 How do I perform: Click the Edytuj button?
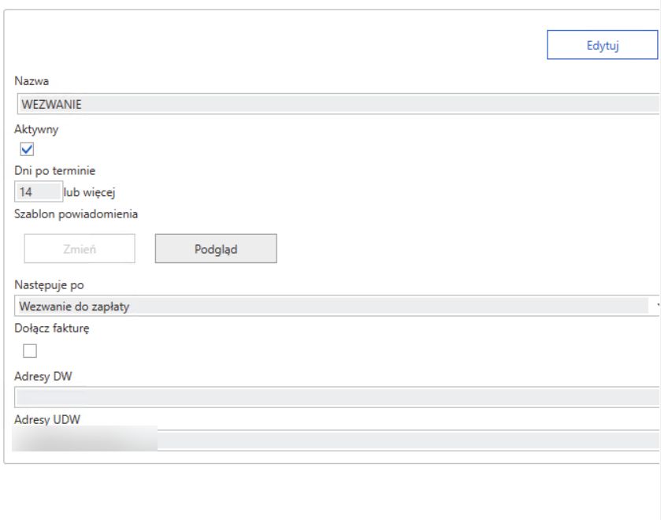pyautogui.click(x=602, y=46)
